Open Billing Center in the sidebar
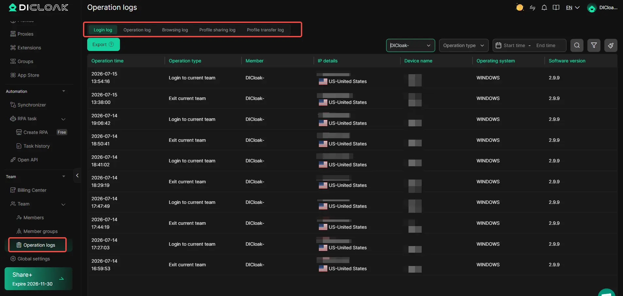 pyautogui.click(x=32, y=190)
